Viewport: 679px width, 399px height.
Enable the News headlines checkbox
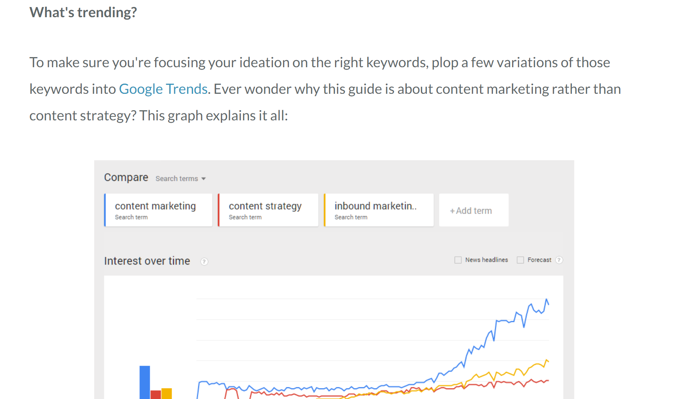click(458, 260)
